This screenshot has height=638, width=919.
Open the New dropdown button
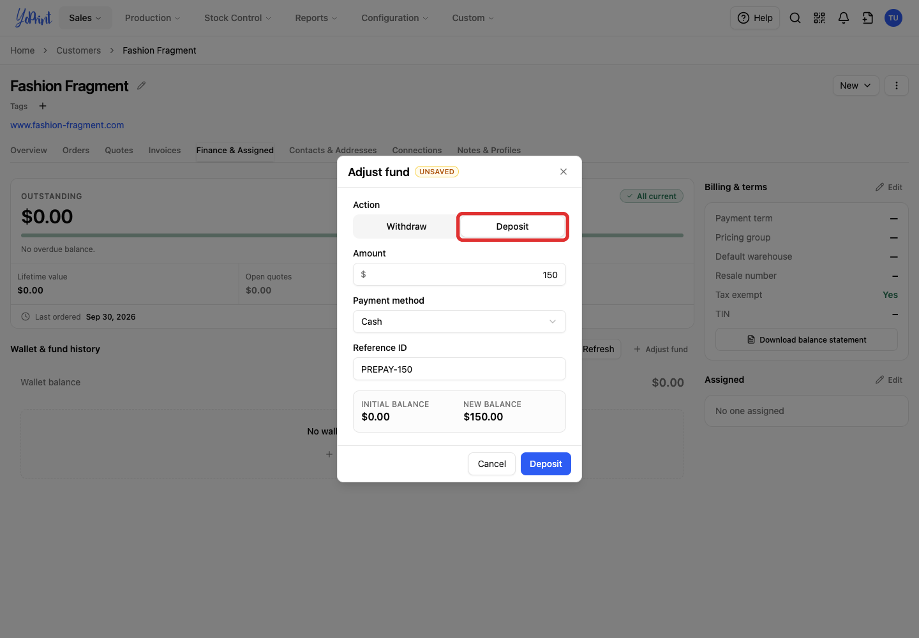pos(856,85)
